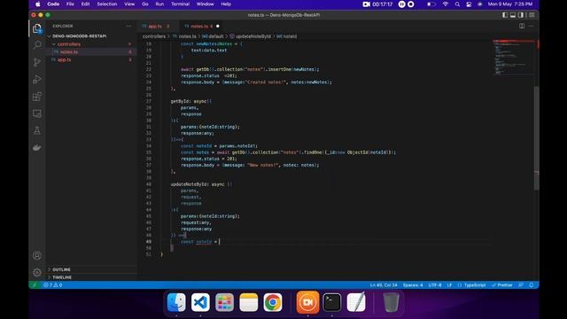Open Visual Studio Code from the Dock
567x319 pixels.
tap(200, 302)
